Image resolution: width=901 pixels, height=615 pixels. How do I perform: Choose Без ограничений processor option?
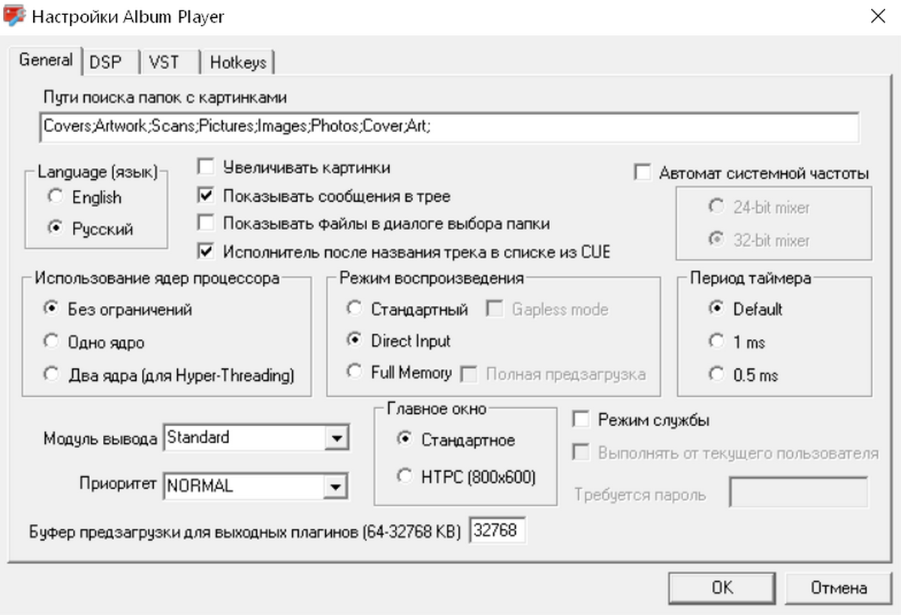coord(119,309)
